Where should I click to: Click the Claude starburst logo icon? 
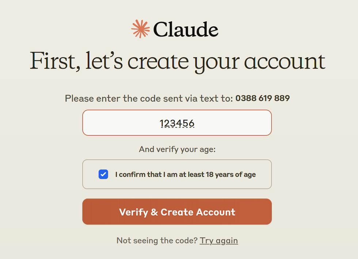coord(141,29)
